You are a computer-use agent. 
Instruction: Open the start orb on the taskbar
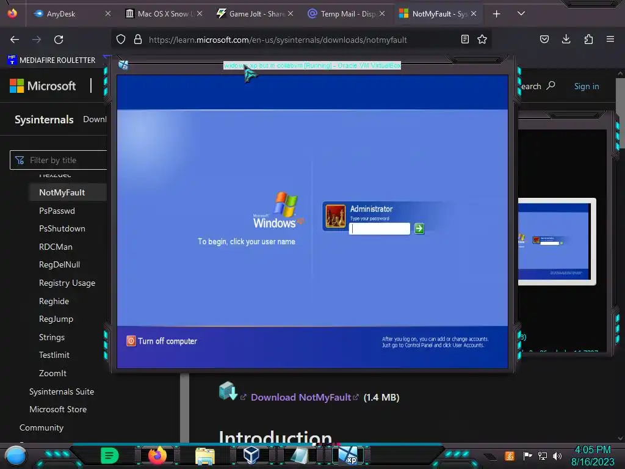tap(15, 456)
